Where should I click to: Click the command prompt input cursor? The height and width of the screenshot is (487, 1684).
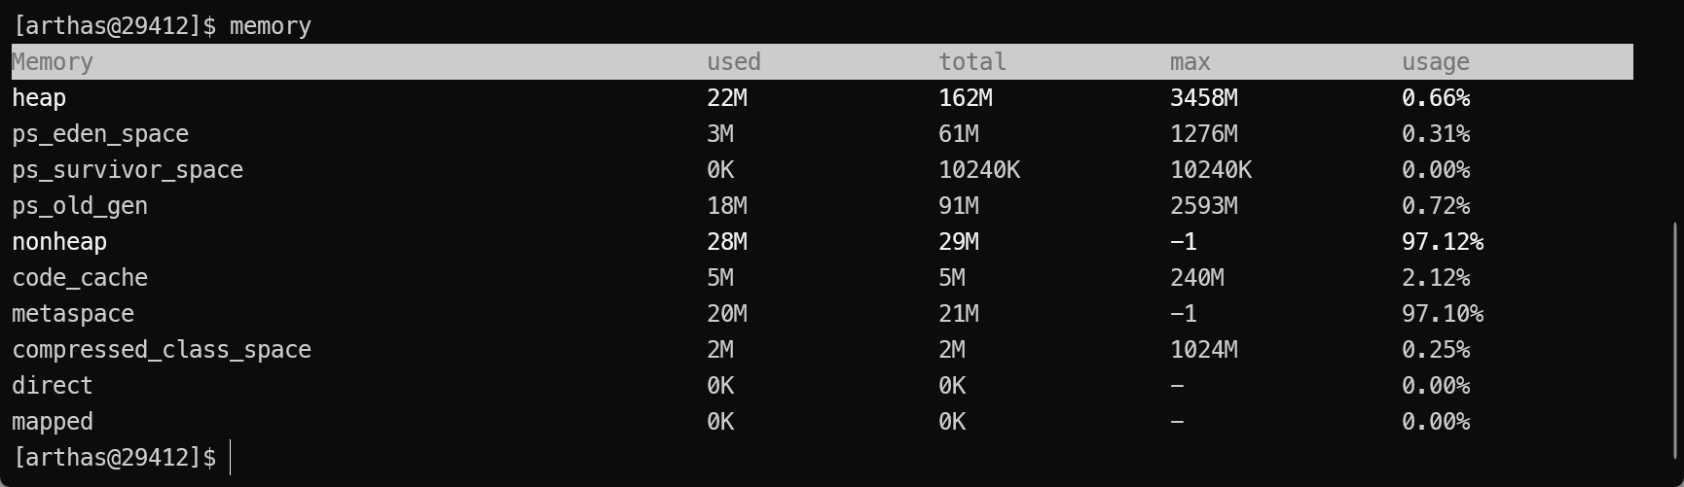point(231,457)
